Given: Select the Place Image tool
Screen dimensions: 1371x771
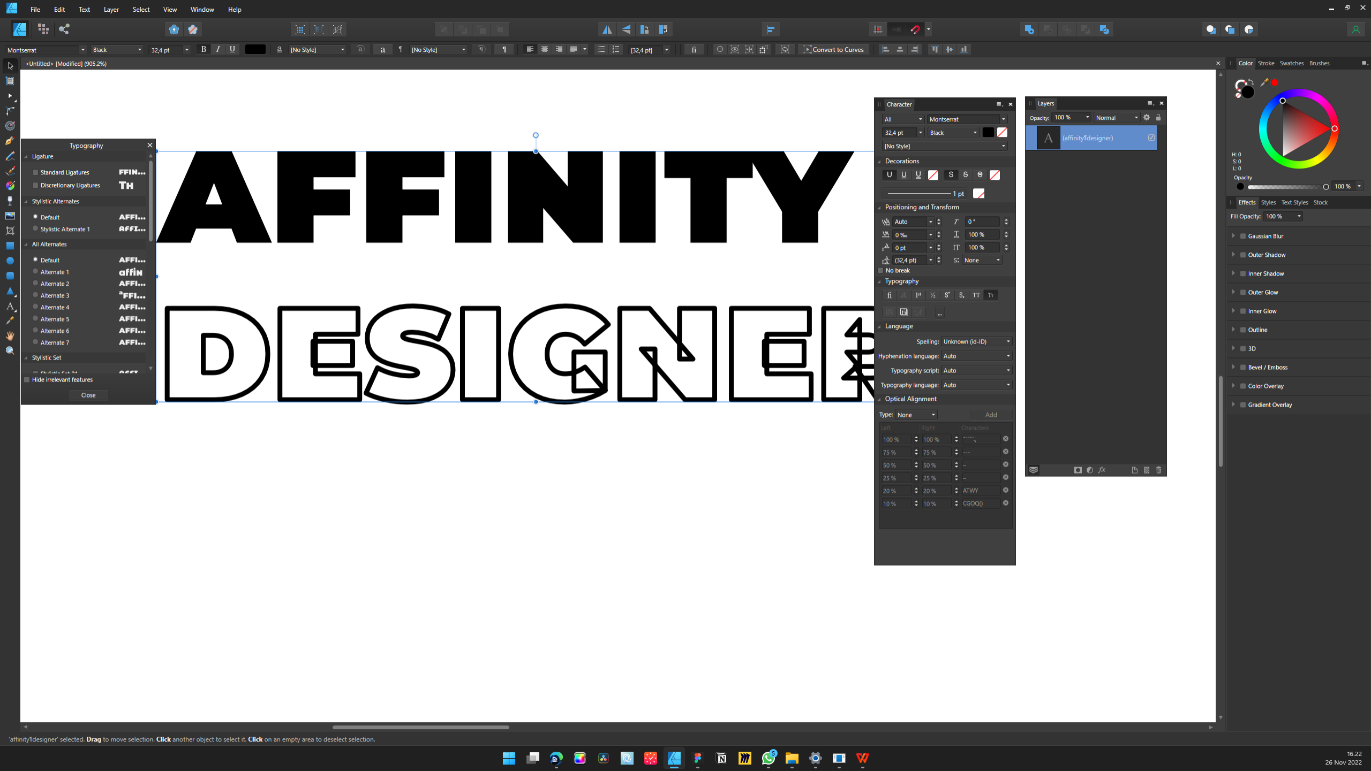Looking at the screenshot, I should (10, 216).
